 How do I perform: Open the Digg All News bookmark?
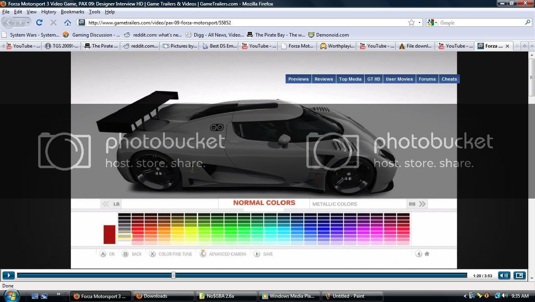[214, 35]
